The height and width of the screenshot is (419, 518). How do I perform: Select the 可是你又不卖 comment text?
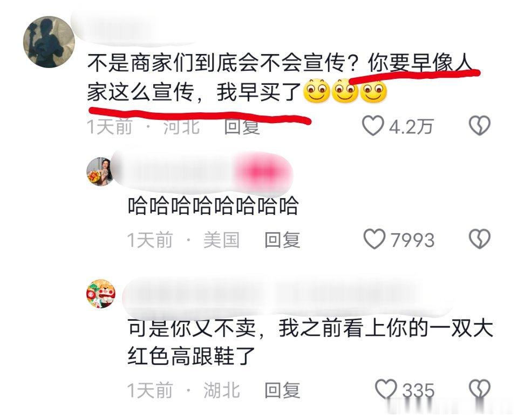tap(310, 342)
